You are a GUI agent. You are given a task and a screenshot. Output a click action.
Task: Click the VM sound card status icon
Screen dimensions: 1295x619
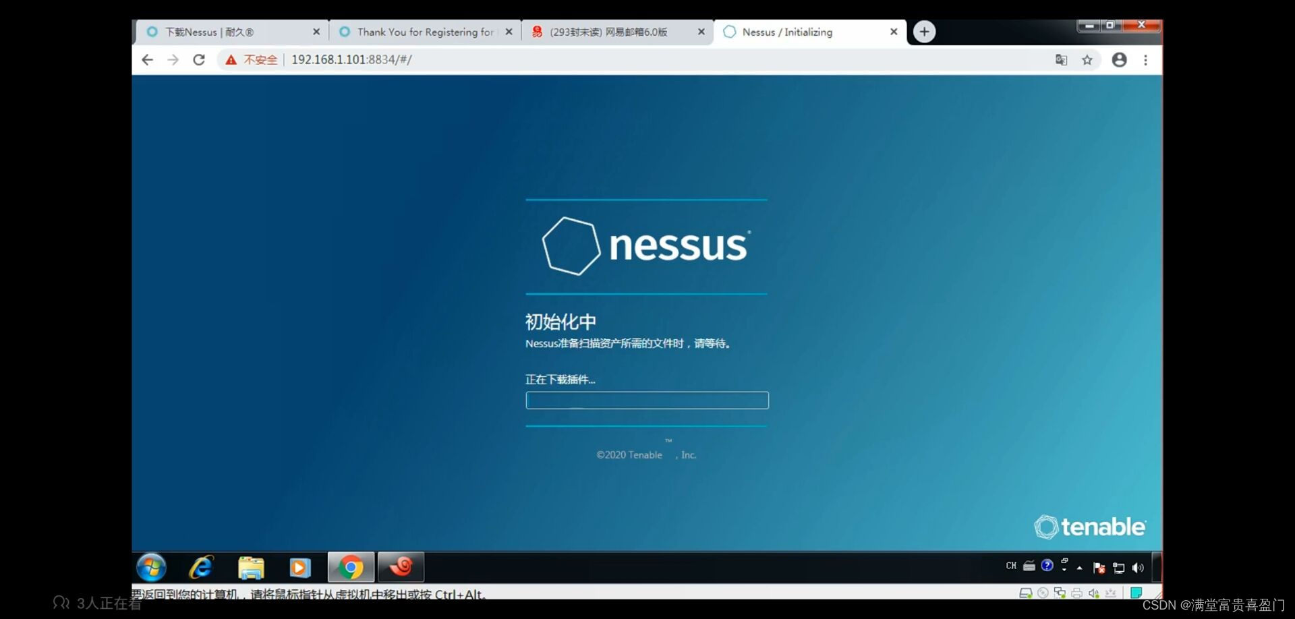[1093, 593]
